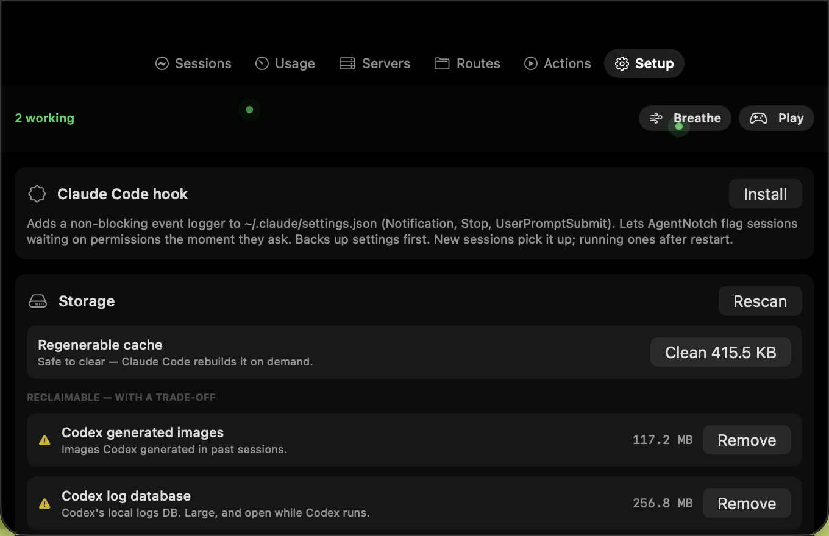Click the 256.8 MB size value
Image resolution: width=829 pixels, height=536 pixels.
pos(663,503)
